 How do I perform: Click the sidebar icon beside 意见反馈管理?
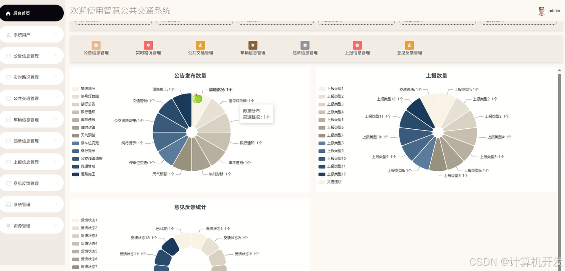(x=8, y=183)
